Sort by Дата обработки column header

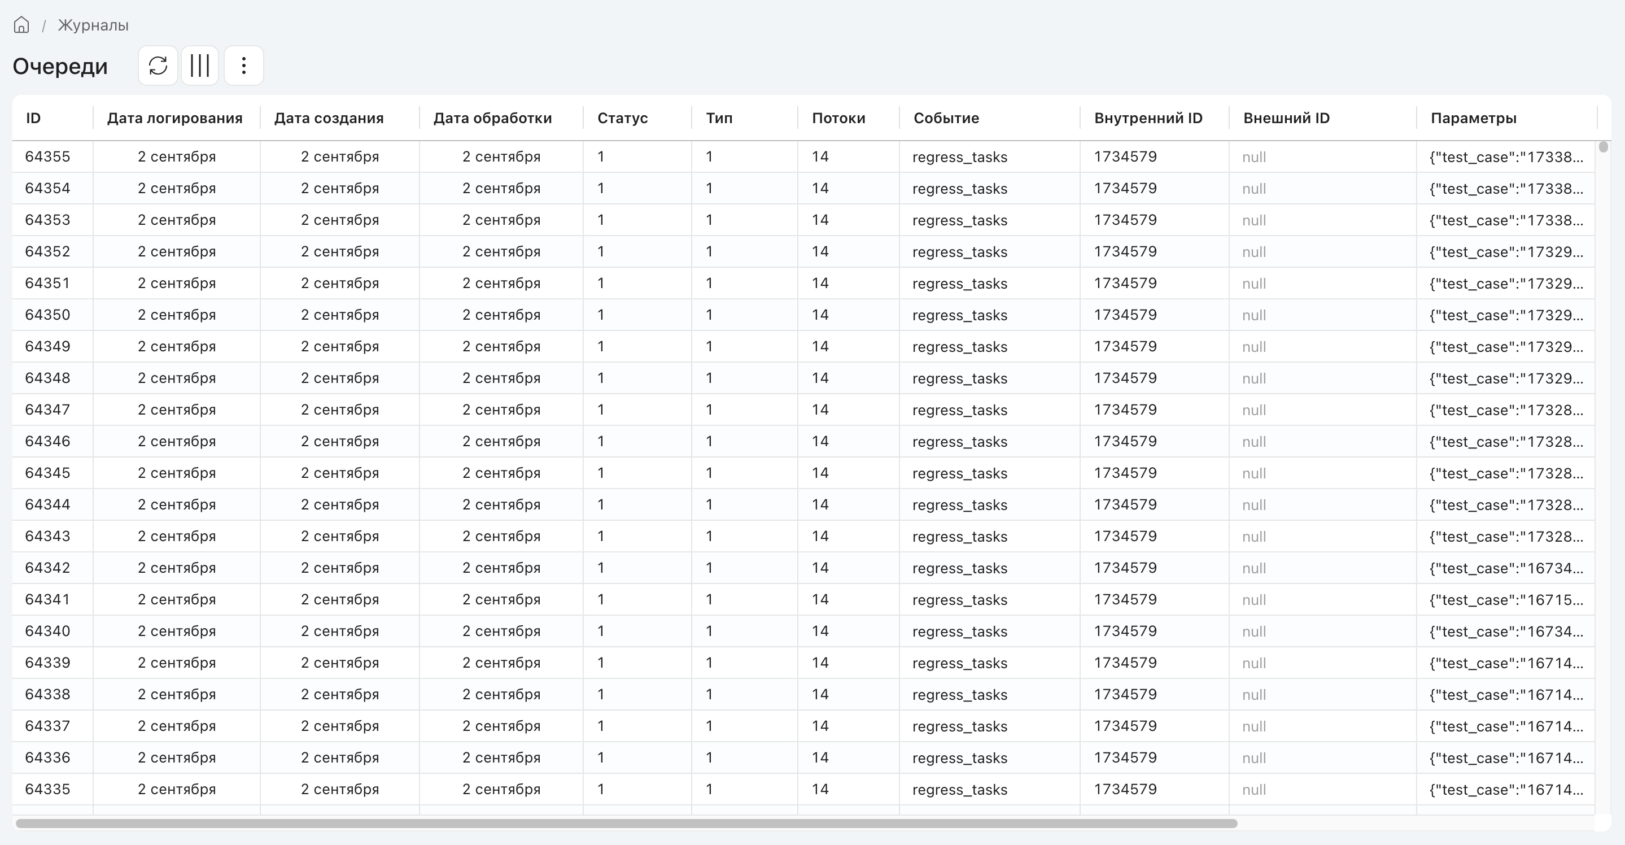(493, 118)
